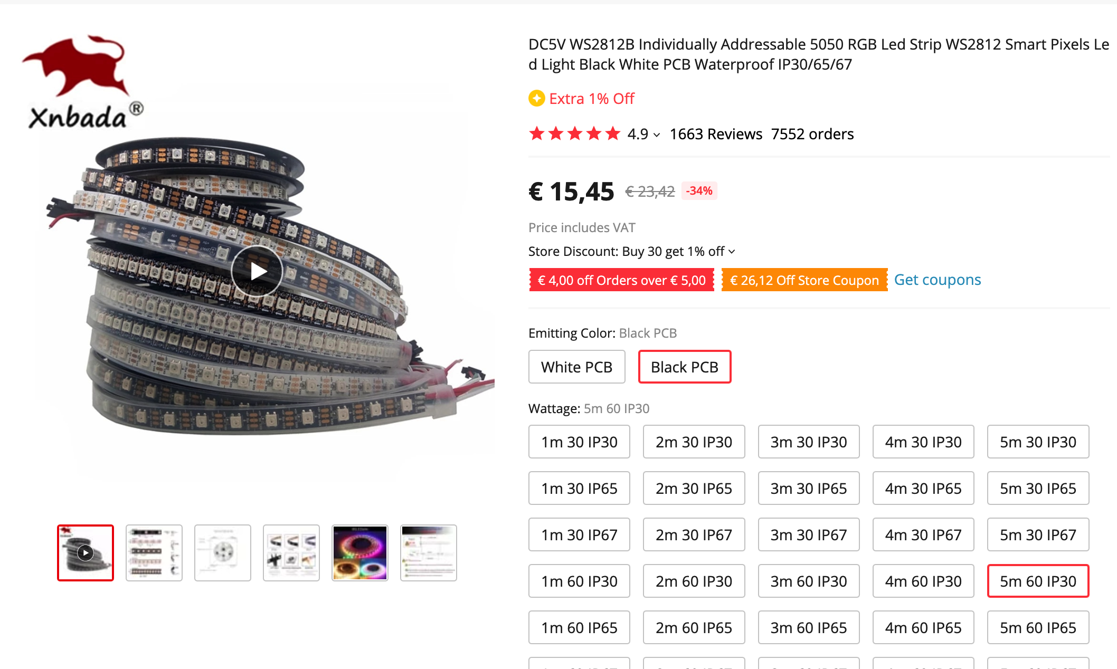
Task: Expand the Store Discount details arrow
Action: pos(732,252)
